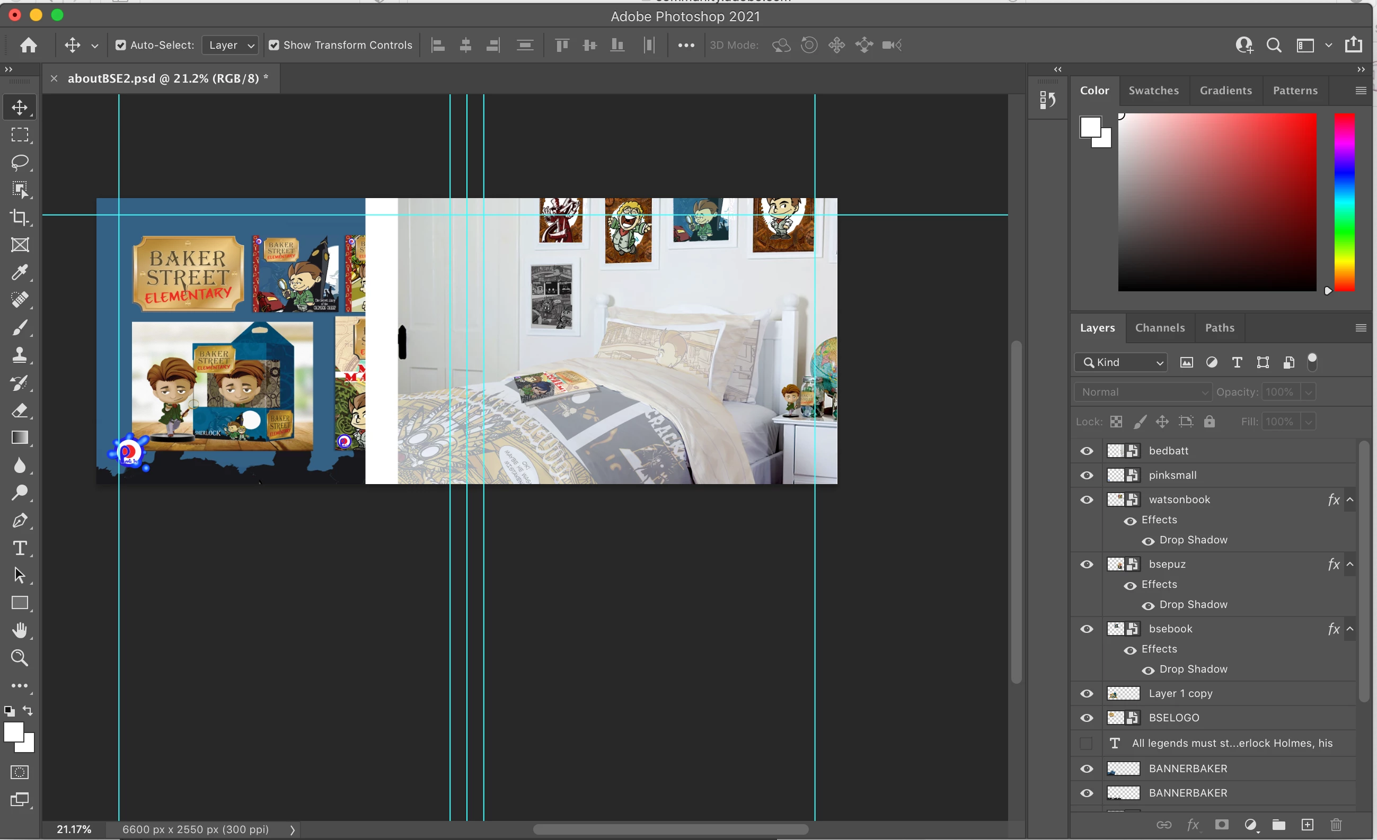The height and width of the screenshot is (840, 1377).
Task: Uncheck the Auto-Select checkbox
Action: pyautogui.click(x=120, y=45)
